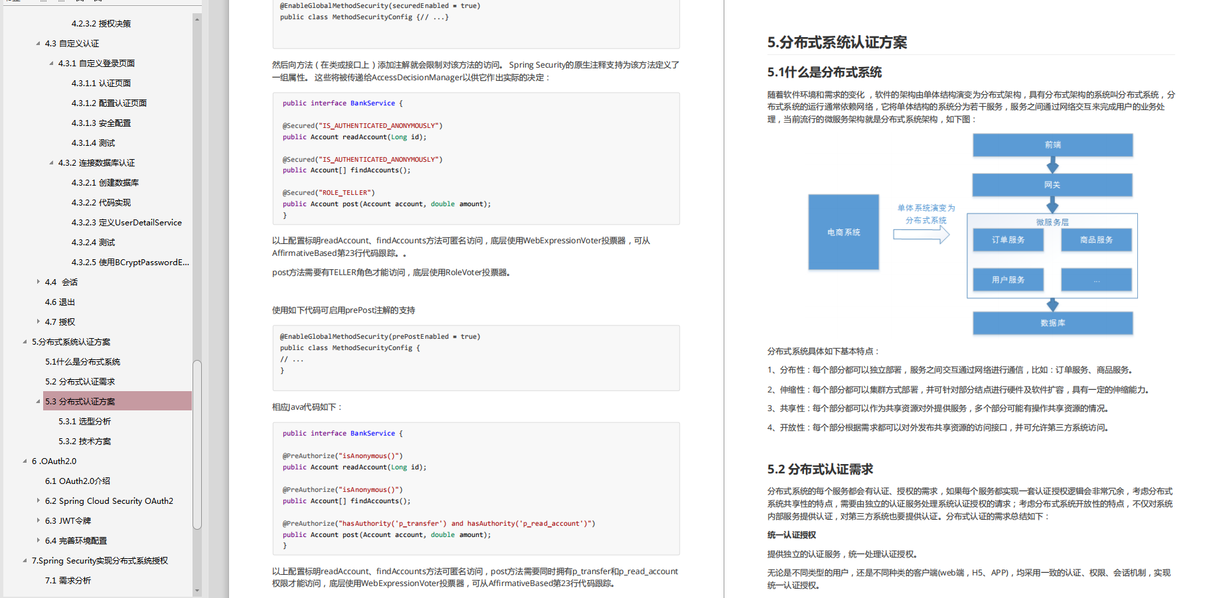The image size is (1207, 598).
Task: Jump to 6.4 完善环境配置
Action: (76, 541)
